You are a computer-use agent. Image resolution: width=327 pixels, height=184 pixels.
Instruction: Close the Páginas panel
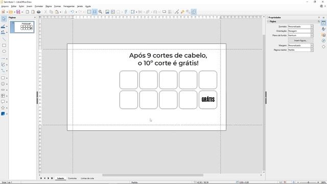pos(35,17)
